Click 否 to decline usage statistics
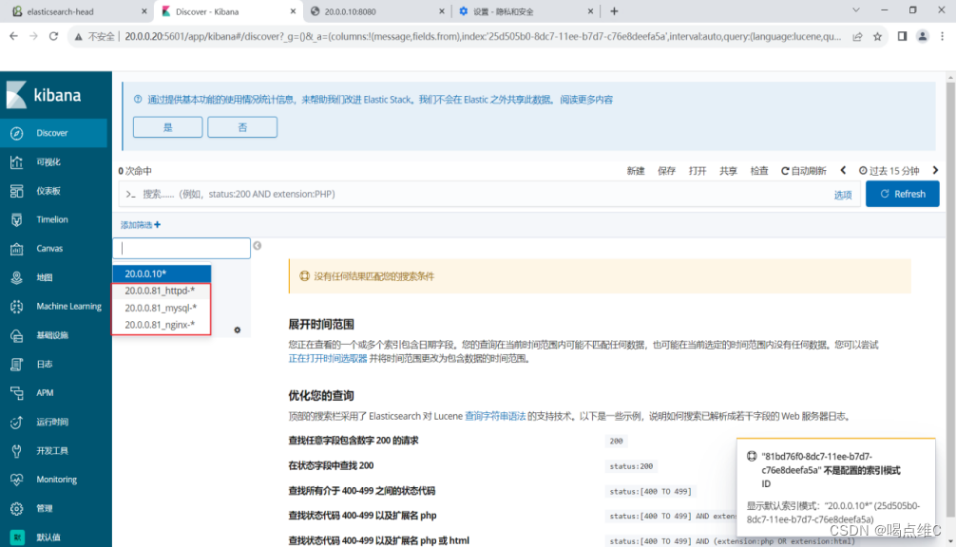 pyautogui.click(x=242, y=126)
